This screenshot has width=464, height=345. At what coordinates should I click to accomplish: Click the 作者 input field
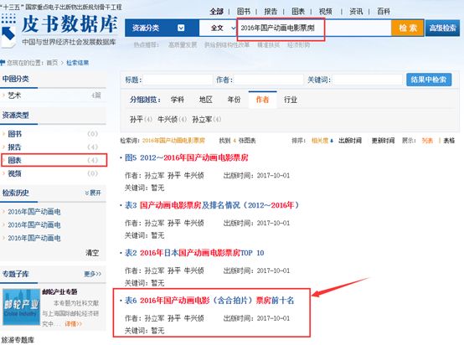coord(269,80)
